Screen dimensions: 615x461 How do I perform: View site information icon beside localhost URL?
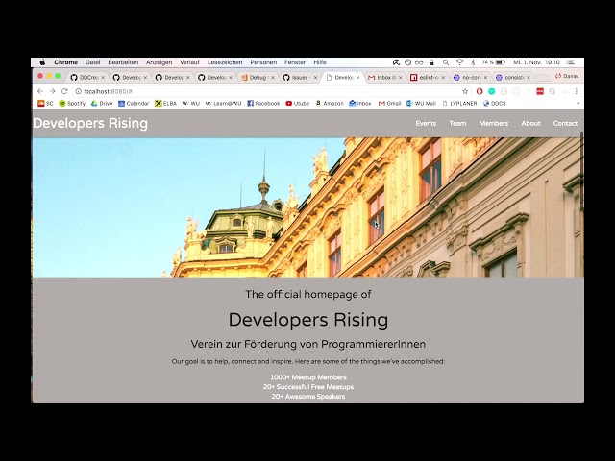[78, 91]
